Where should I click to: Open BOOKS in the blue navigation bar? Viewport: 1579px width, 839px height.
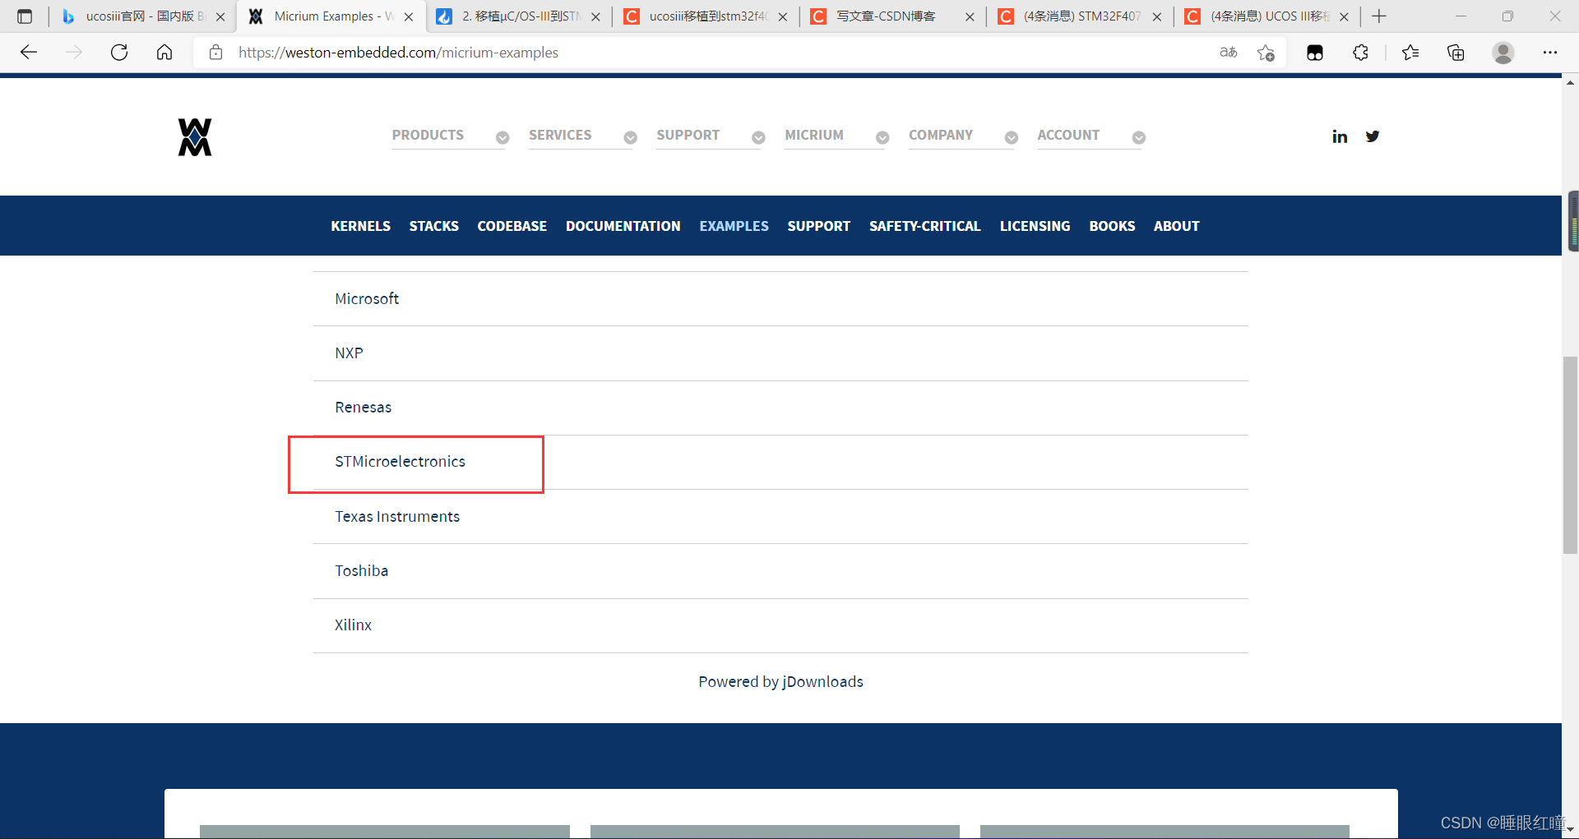(1112, 226)
